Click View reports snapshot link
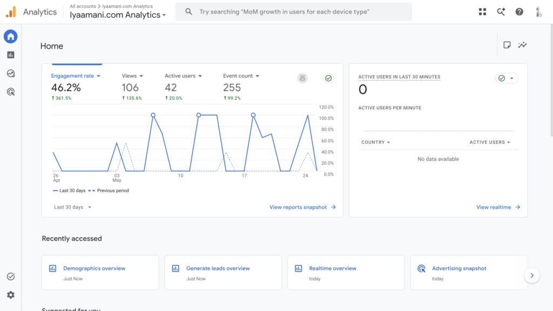 [x=302, y=207]
